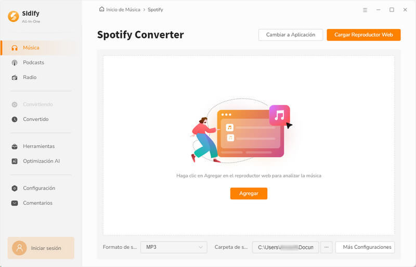Click the output folder path field
Image resolution: width=416 pixels, height=267 pixels.
pyautogui.click(x=285, y=247)
